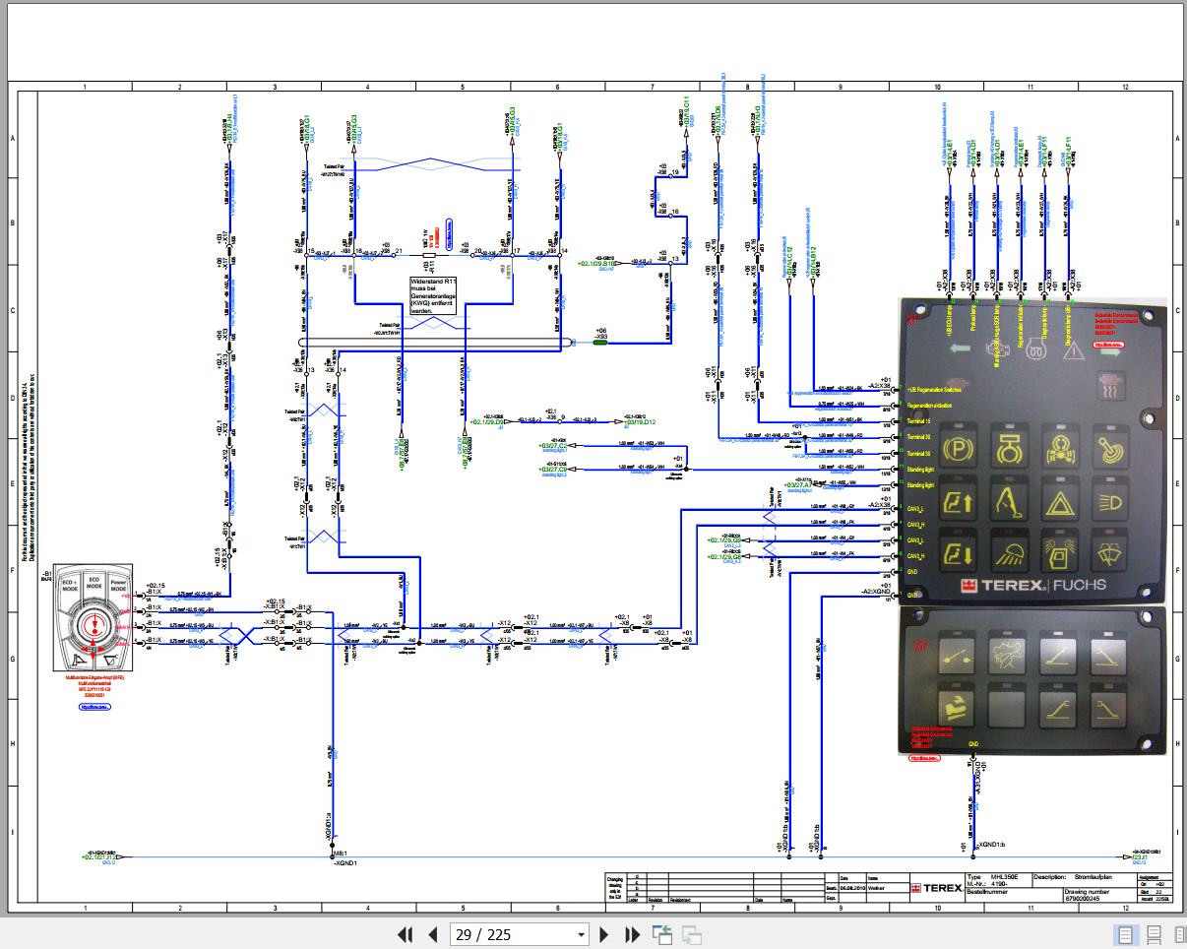Click the ECO + MODE button on diagram
This screenshot has height=949, width=1187.
pos(70,584)
